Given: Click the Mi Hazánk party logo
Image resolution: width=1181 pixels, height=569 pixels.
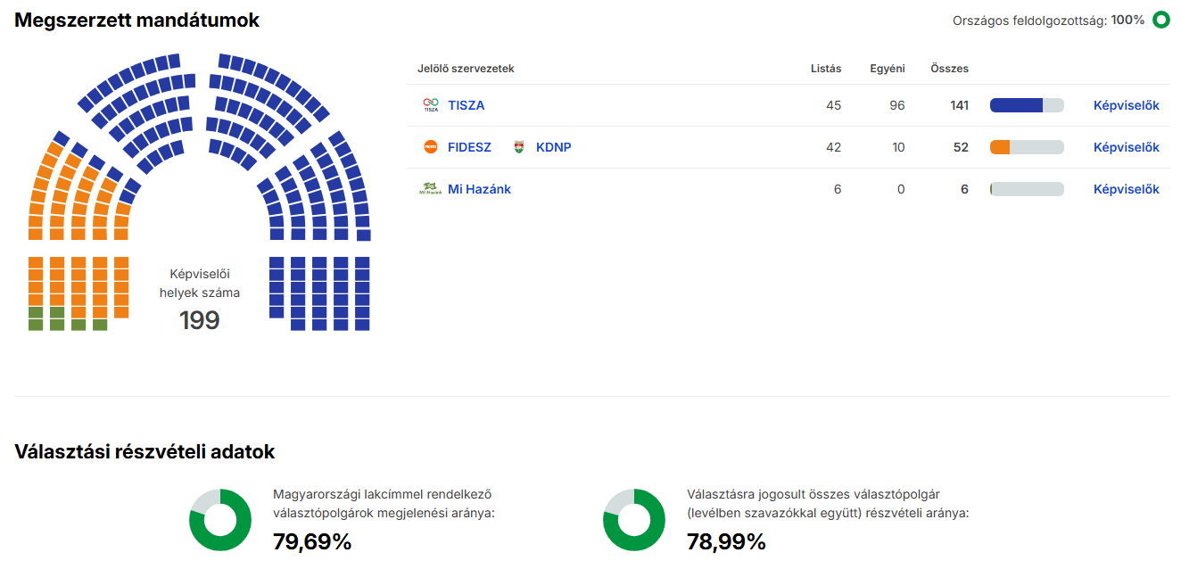Looking at the screenshot, I should (431, 189).
